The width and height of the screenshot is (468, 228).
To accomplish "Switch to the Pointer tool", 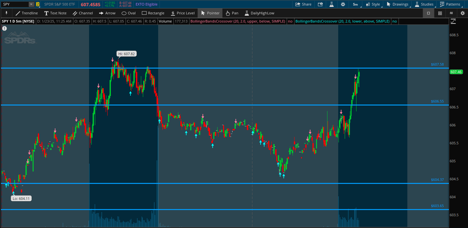I will click(210, 13).
